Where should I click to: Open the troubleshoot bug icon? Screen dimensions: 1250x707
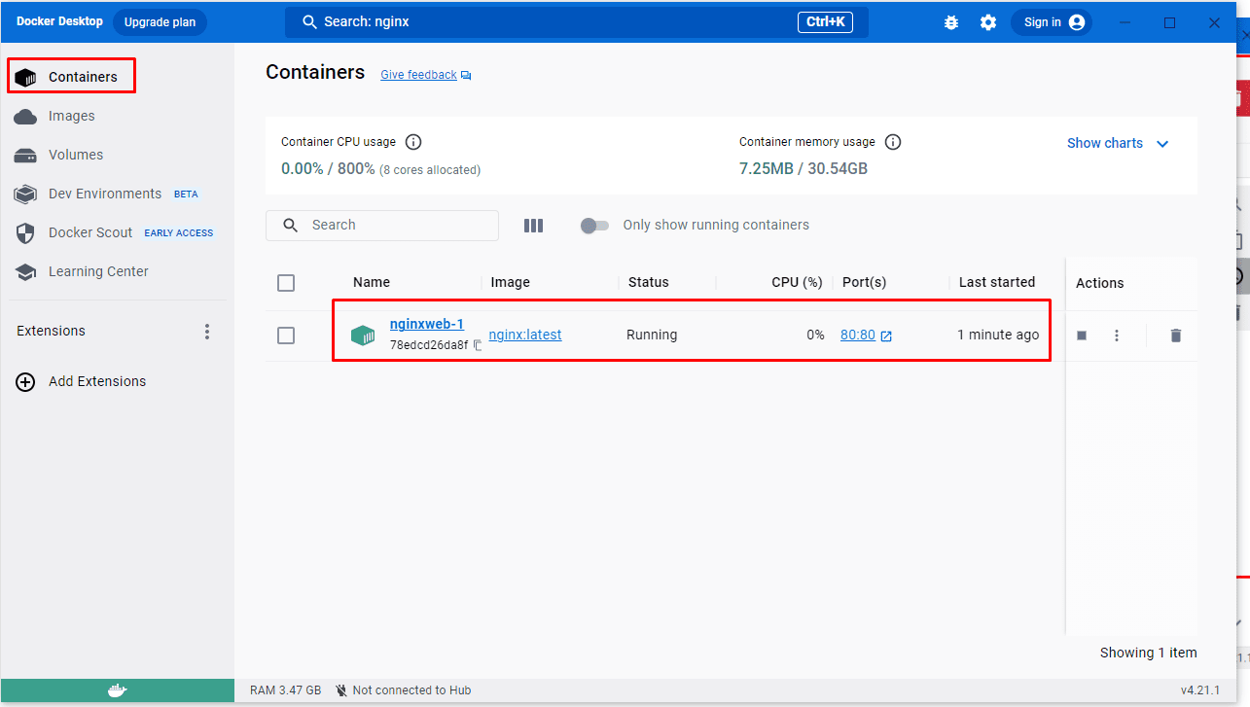tap(951, 22)
